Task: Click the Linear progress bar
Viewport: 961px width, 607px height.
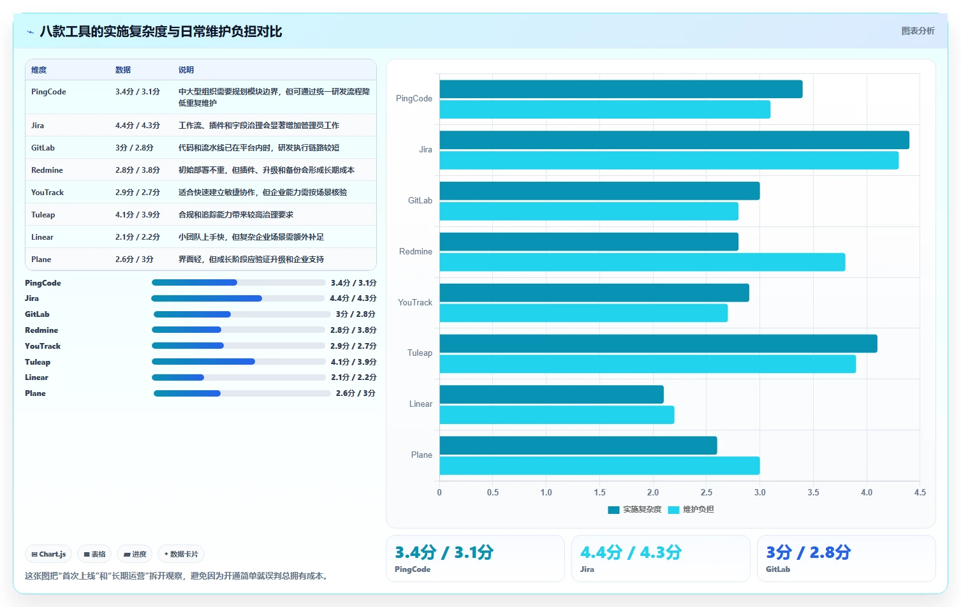Action: pyautogui.click(x=238, y=377)
